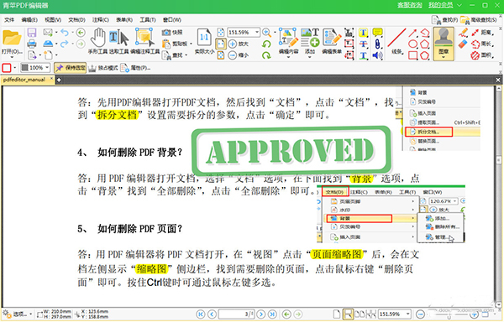Open the File (文件) menu
The width and height of the screenshot is (504, 322).
click(9, 20)
